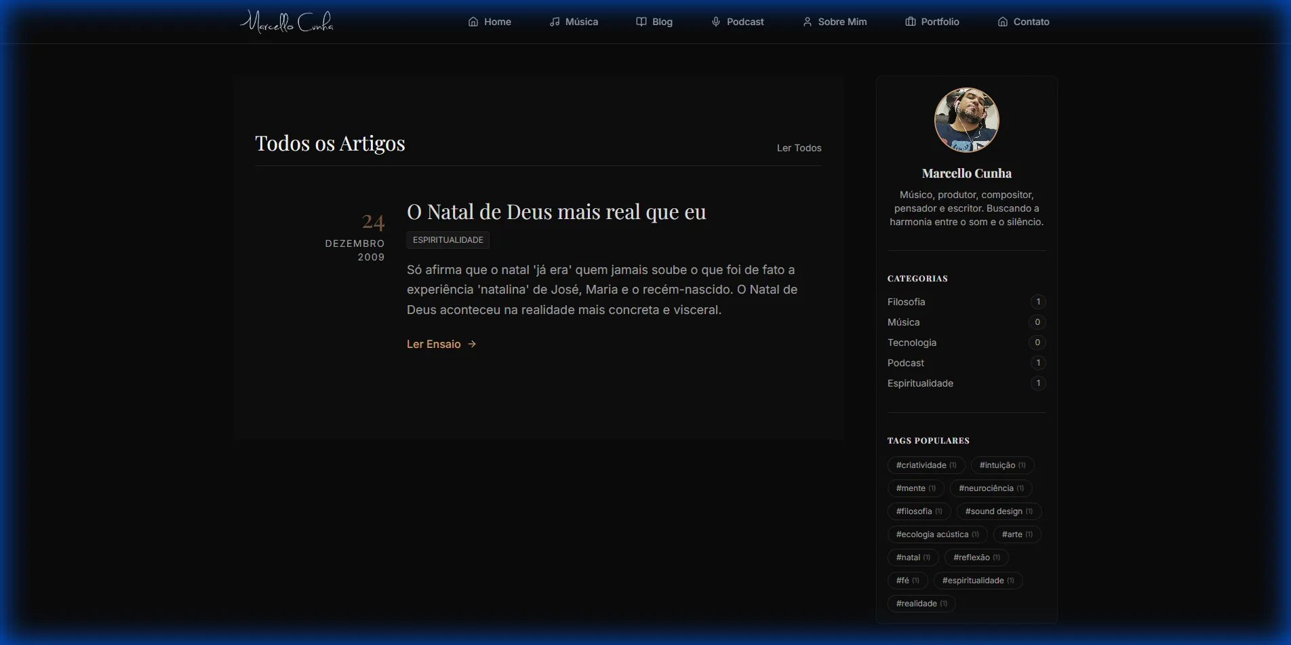Click the music note icon for Música
1291x645 pixels.
point(555,22)
